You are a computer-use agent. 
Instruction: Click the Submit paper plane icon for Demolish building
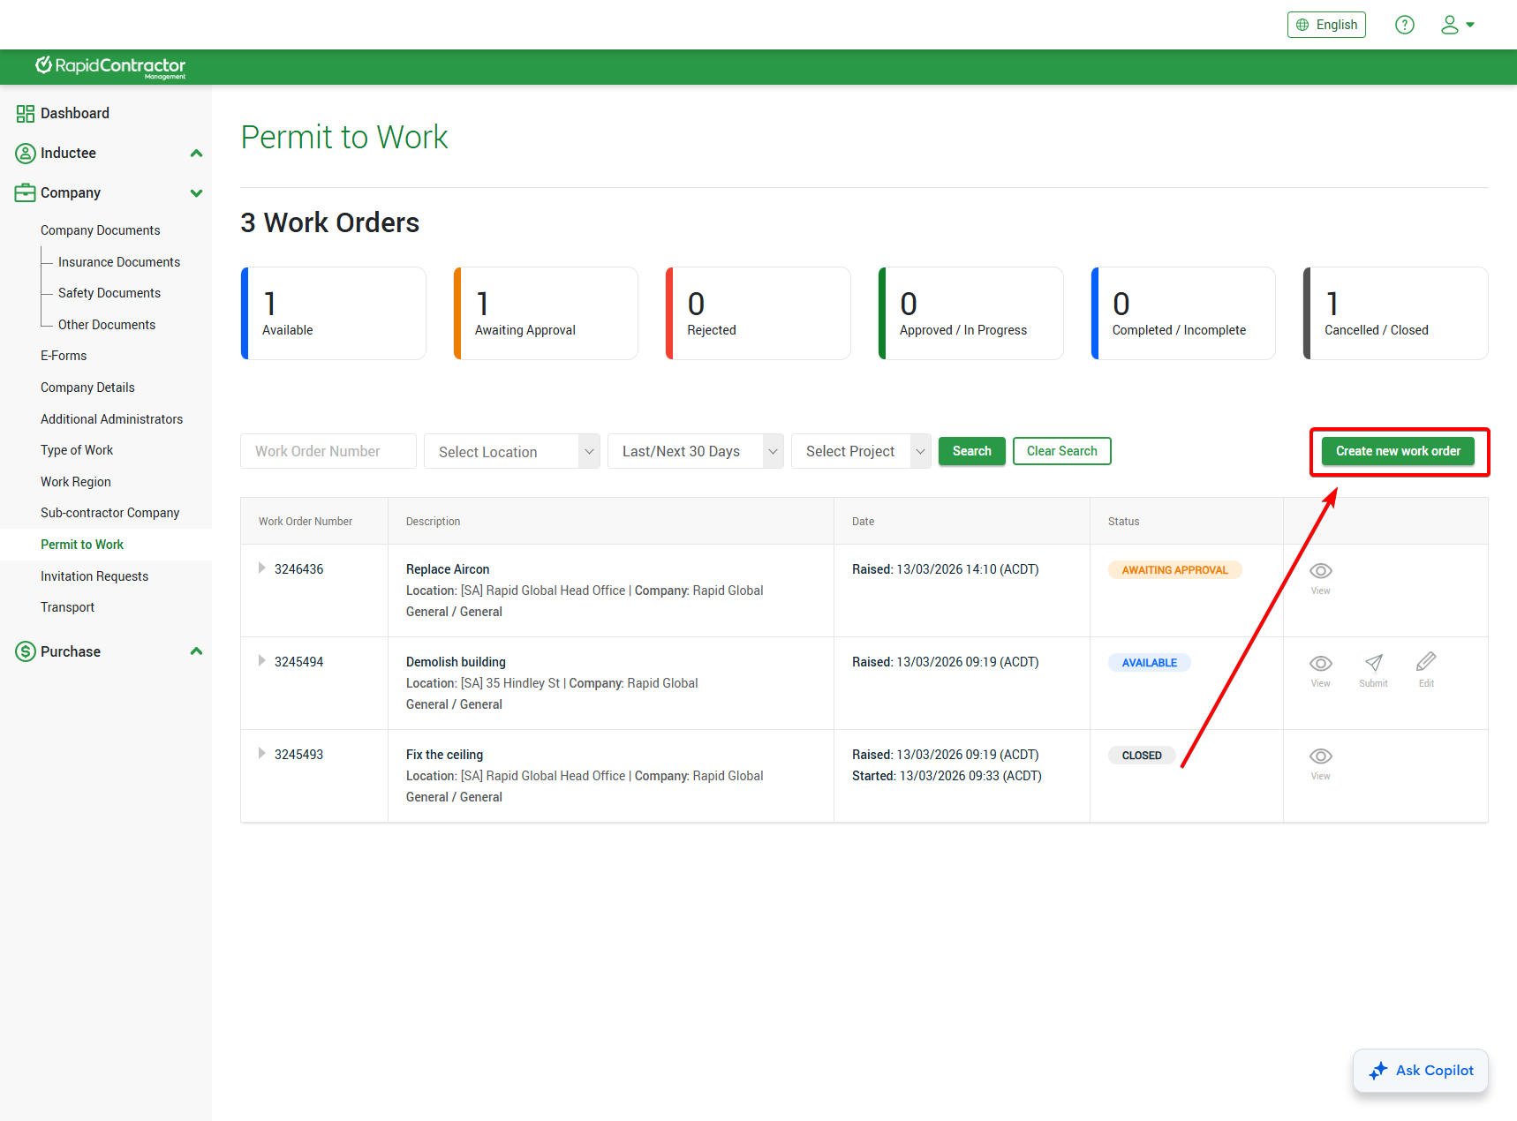tap(1373, 664)
